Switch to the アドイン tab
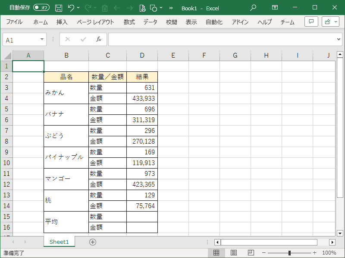The image size is (345, 258). (x=240, y=22)
